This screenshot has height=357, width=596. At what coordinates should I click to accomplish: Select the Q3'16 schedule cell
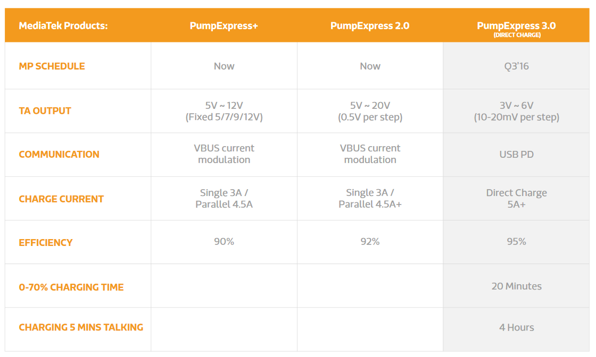tap(516, 66)
